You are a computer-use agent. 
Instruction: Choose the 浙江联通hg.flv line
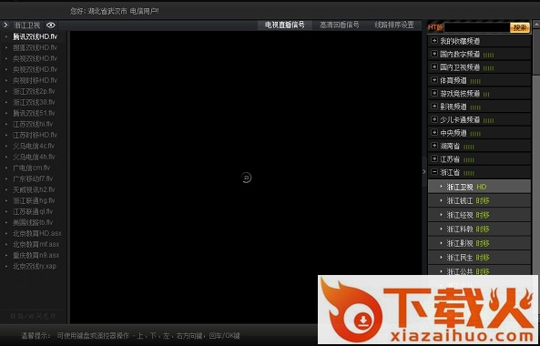coord(34,200)
